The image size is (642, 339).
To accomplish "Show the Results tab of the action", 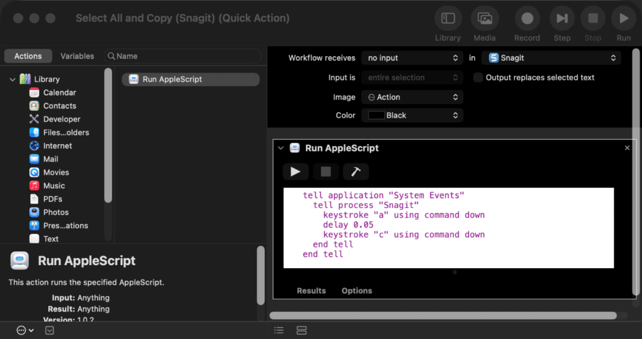I will click(311, 291).
